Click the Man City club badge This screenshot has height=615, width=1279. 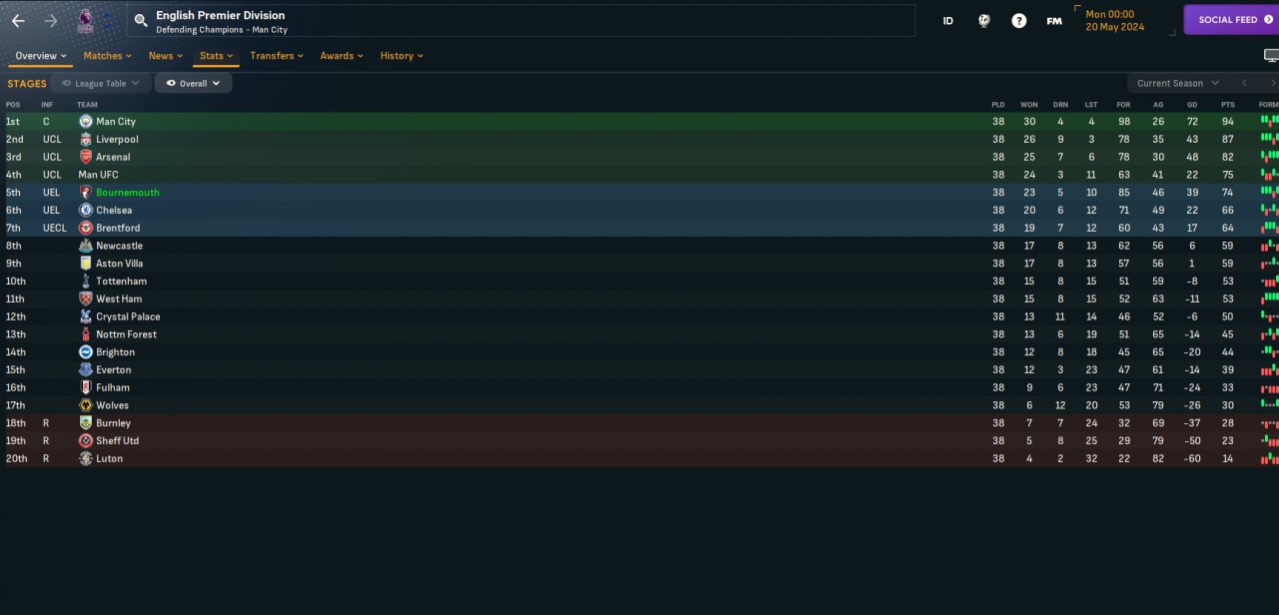coord(86,122)
